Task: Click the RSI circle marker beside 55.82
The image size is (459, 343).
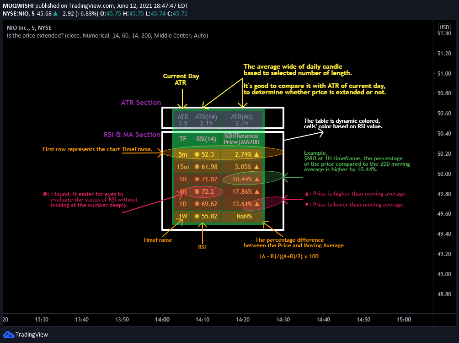Action: 197,216
